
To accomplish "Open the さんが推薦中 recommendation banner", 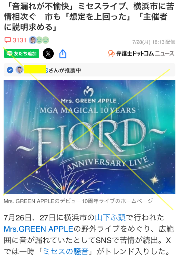I will click(89, 70).
